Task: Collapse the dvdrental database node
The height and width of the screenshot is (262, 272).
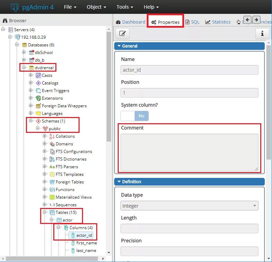Action: [24, 67]
